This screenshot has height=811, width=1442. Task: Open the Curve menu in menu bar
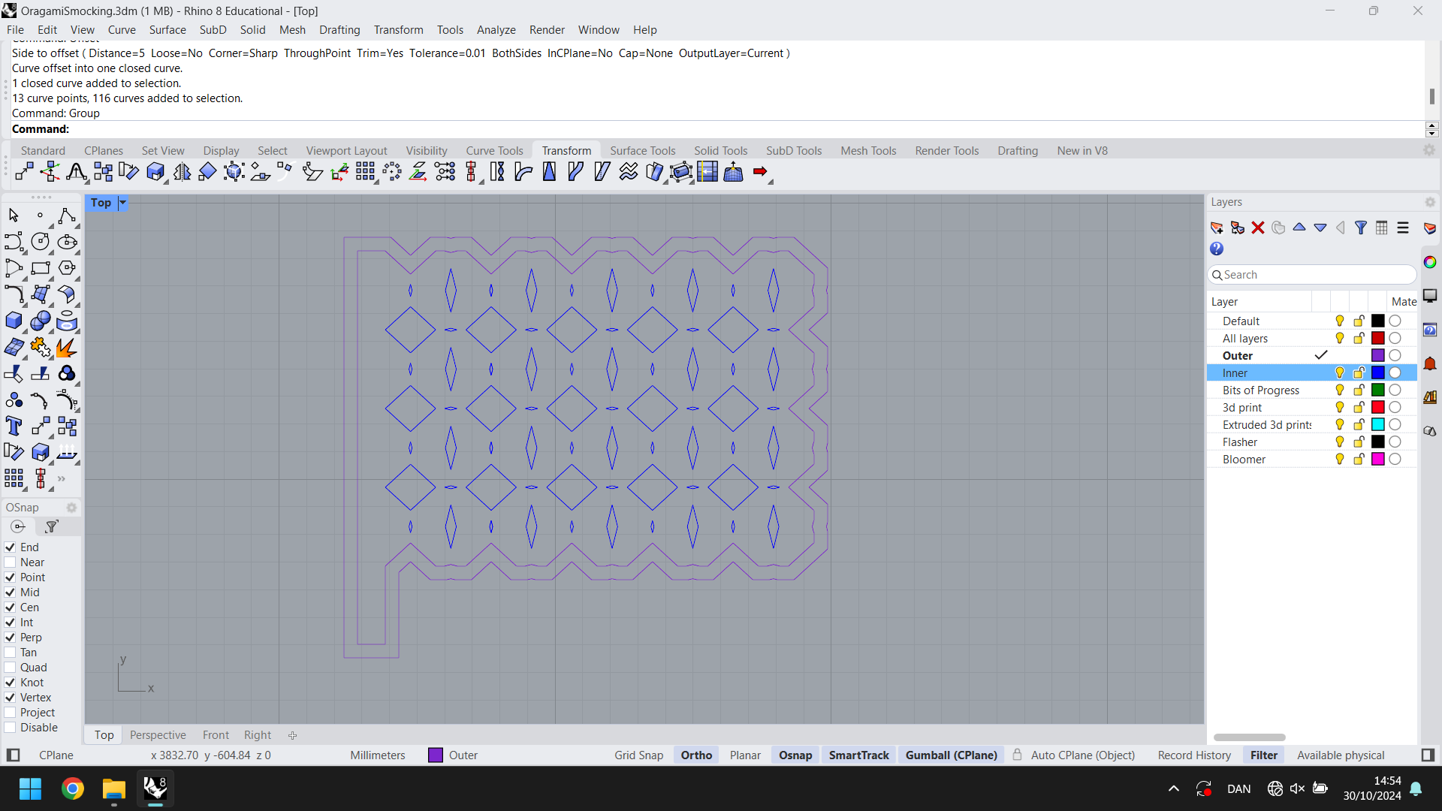[x=120, y=29]
